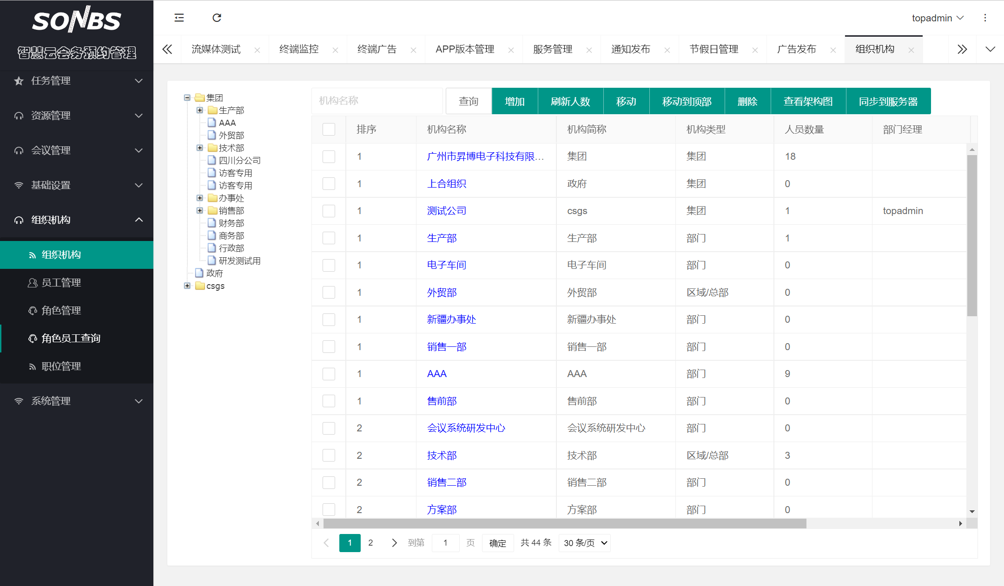Click the refresh page icon
1004x586 pixels.
click(x=217, y=18)
